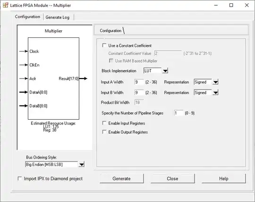
Task: Close the window with the X button
Action: 246,5
